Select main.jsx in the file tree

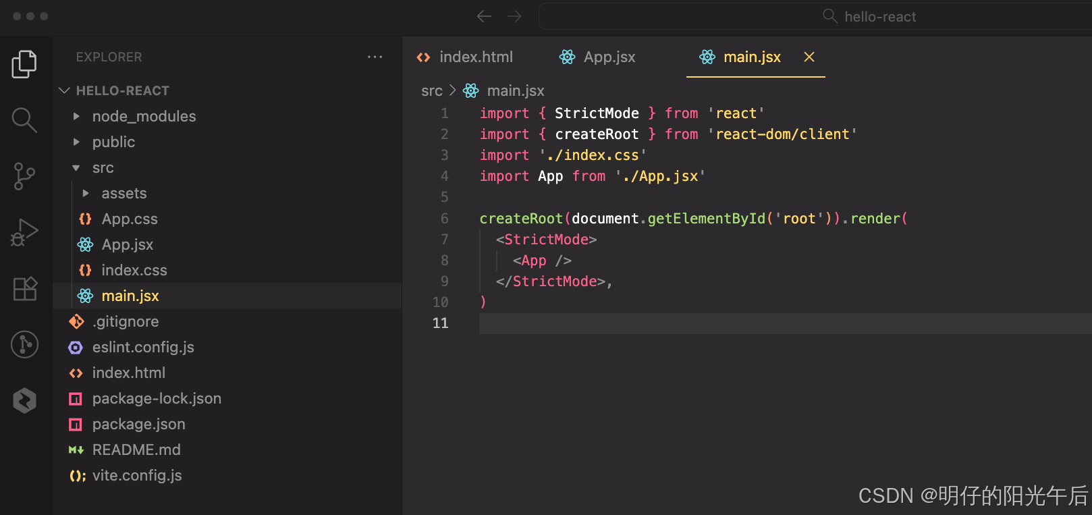(x=228, y=296)
